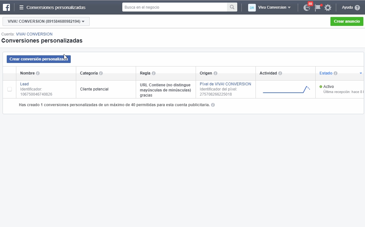
Task: Open the settings gear icon
Action: [328, 8]
